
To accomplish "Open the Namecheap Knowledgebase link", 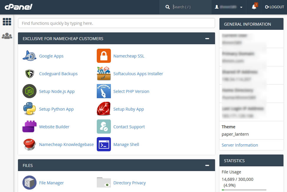I will pos(66,145).
